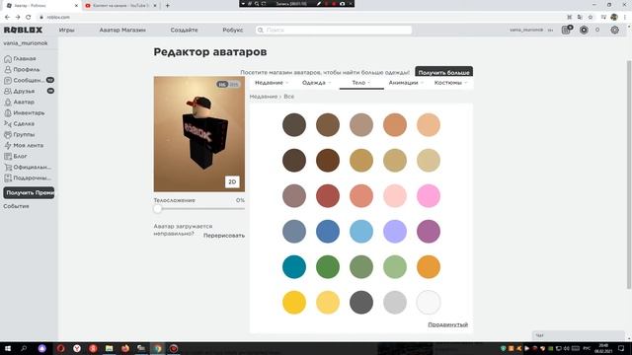The image size is (632, 355).
Task: Open the Windows Start menu
Action: tap(7, 348)
